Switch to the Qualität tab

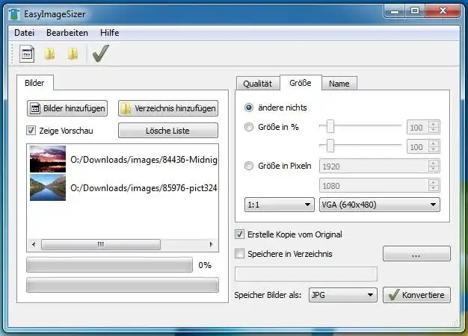click(258, 84)
